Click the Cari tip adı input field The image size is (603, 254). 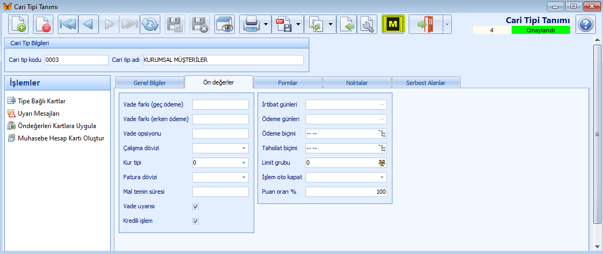(223, 60)
